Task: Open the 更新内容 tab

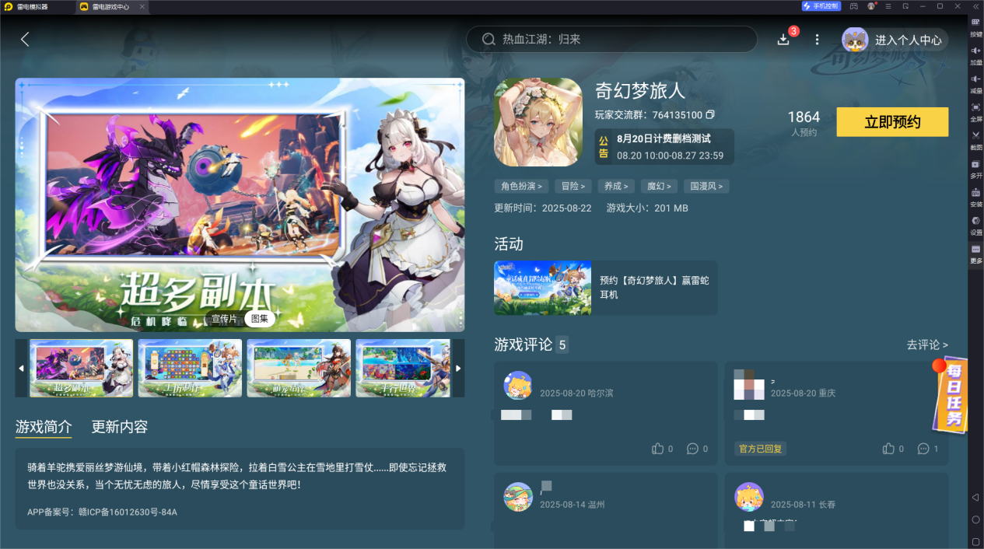Action: (120, 427)
